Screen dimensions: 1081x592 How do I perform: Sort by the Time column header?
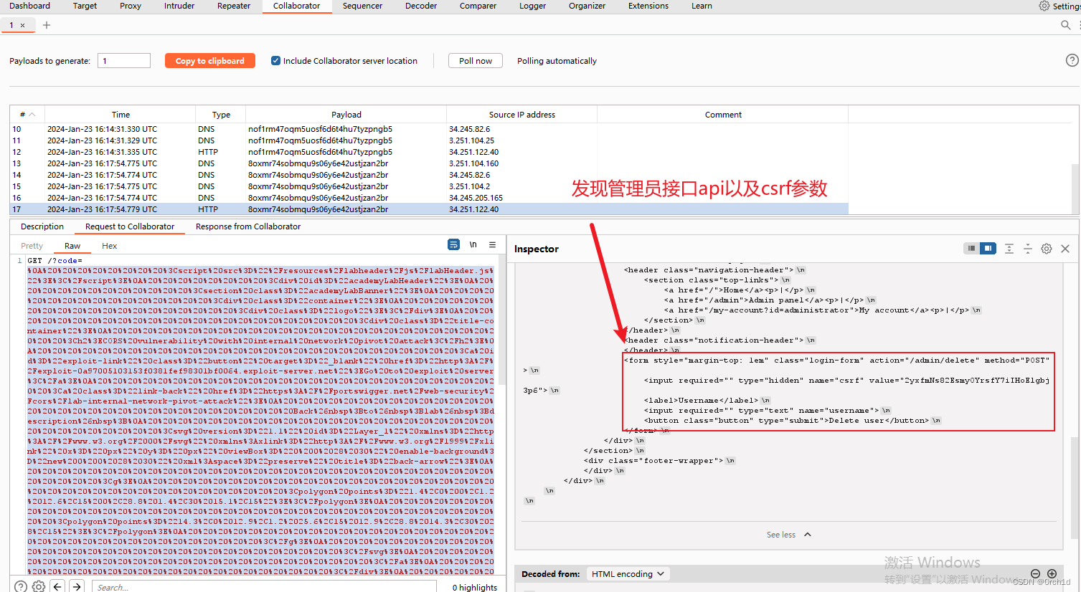tap(121, 115)
